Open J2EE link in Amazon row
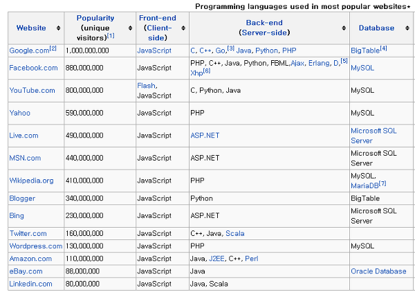Image resolution: width=415 pixels, height=292 pixels. coord(216,259)
